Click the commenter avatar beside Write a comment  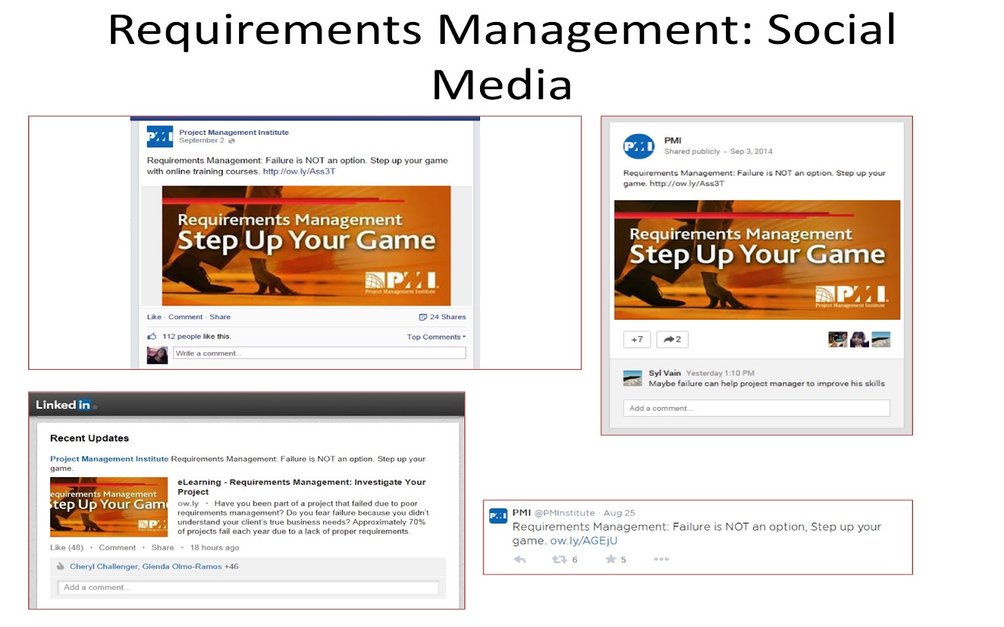[x=157, y=356]
